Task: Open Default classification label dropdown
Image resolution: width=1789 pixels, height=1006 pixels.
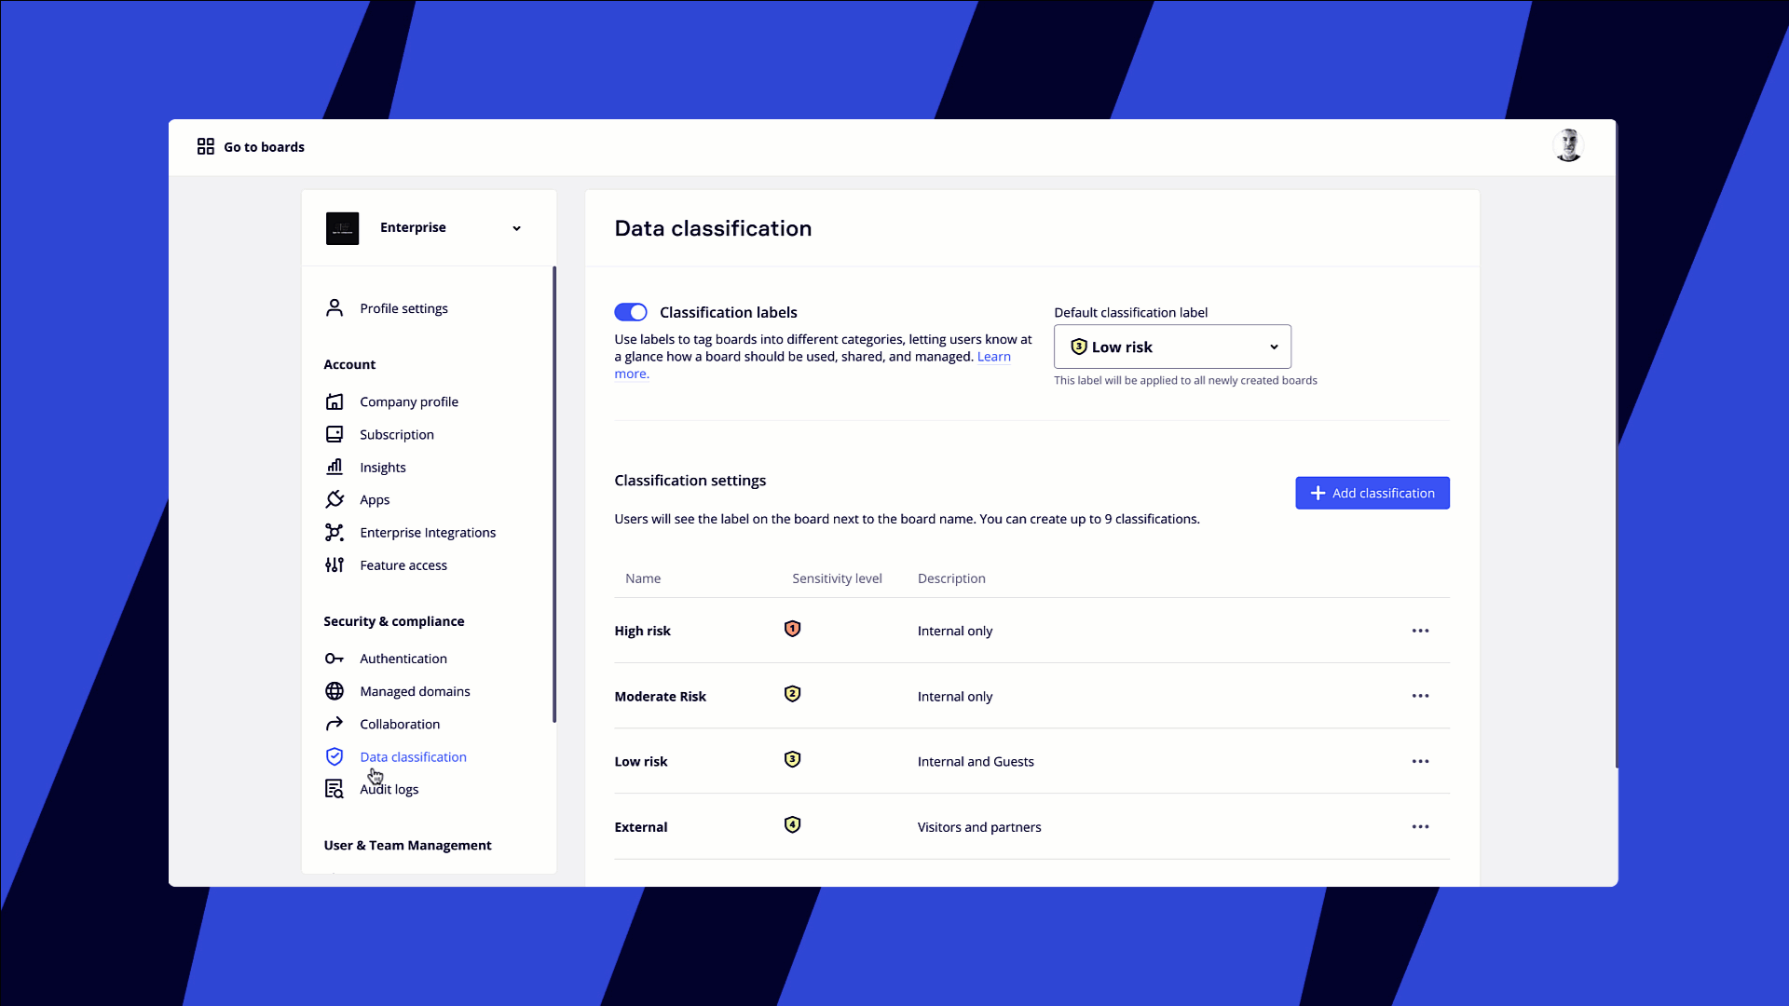Action: tap(1172, 347)
